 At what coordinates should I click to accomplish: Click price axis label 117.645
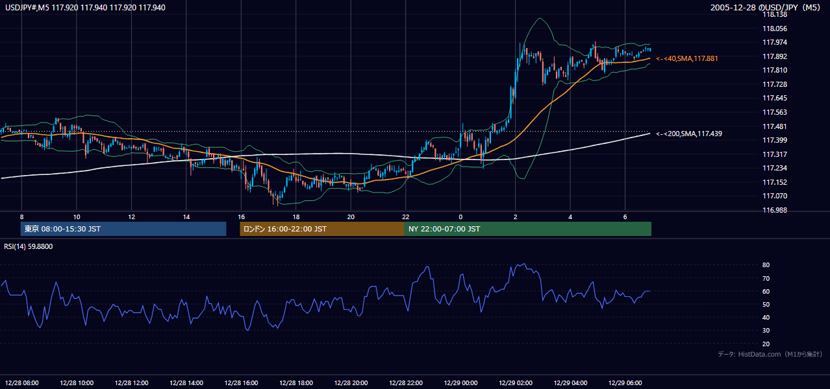tap(774, 99)
